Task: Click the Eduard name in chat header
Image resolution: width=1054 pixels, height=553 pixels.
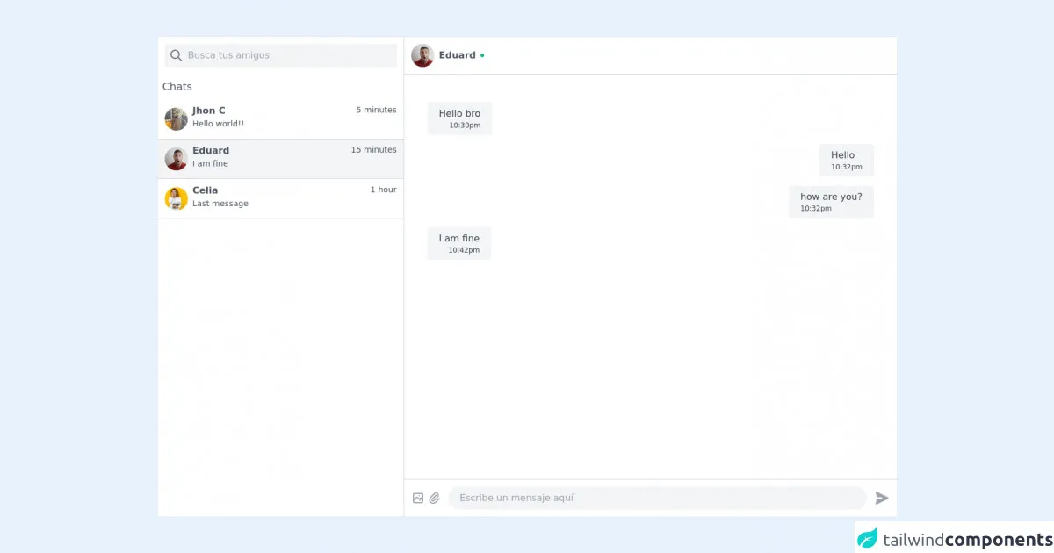Action: [457, 55]
